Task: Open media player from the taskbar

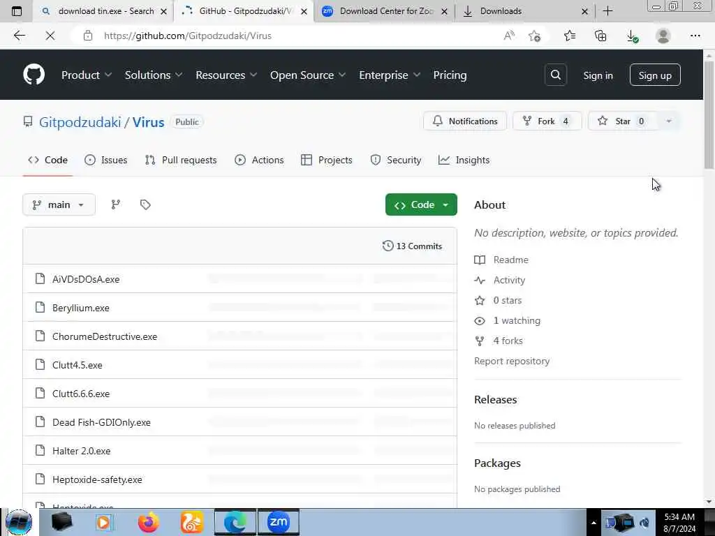Action: [104, 522]
